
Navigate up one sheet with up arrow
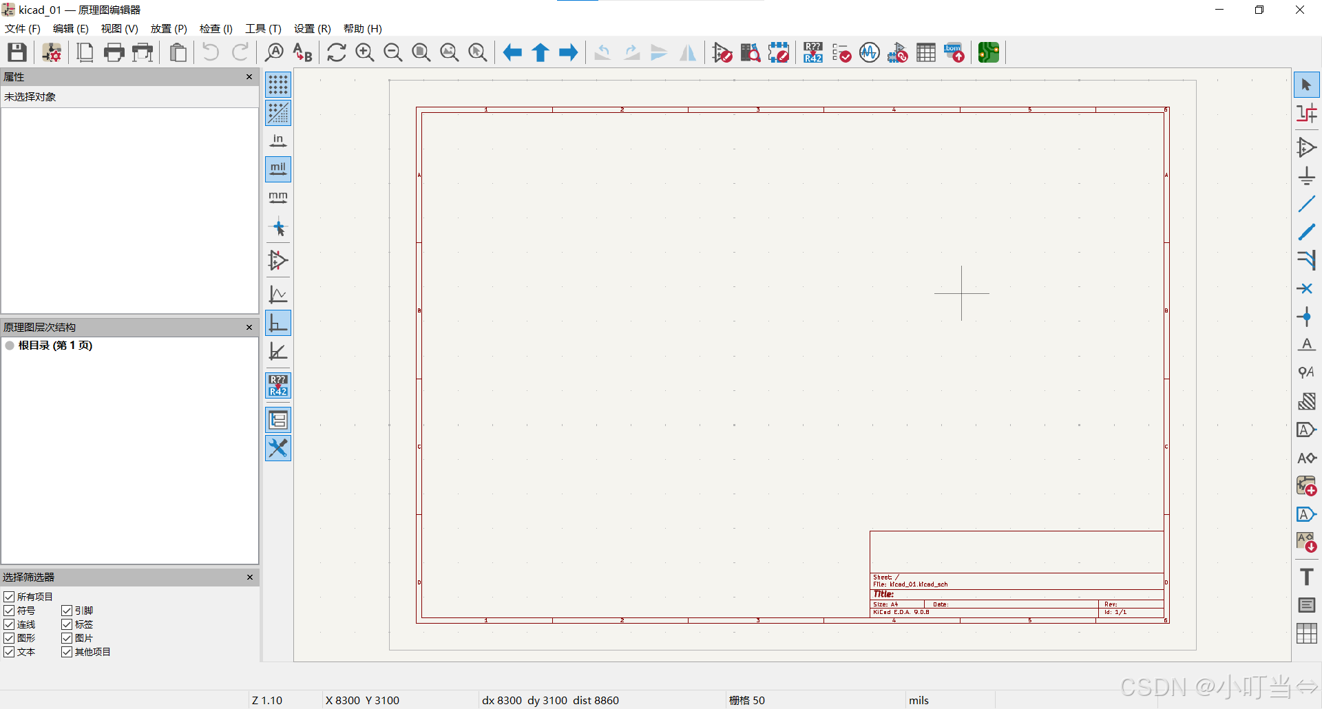click(541, 52)
